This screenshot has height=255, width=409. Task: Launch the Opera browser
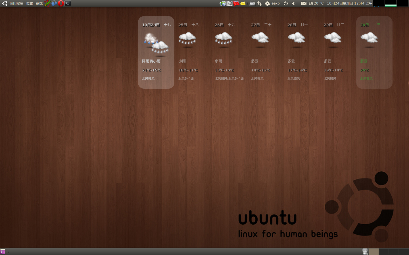tap(61, 3)
